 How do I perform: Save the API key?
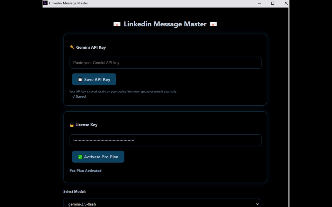click(94, 79)
